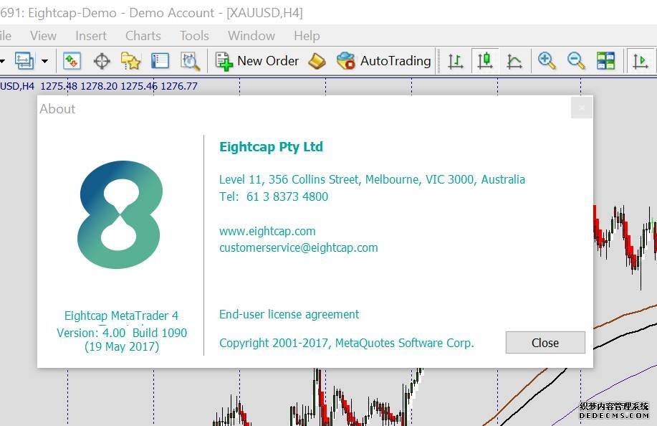Image resolution: width=657 pixels, height=426 pixels.
Task: Click the chart price readout 1275.48 1278.20
Action: [x=79, y=86]
